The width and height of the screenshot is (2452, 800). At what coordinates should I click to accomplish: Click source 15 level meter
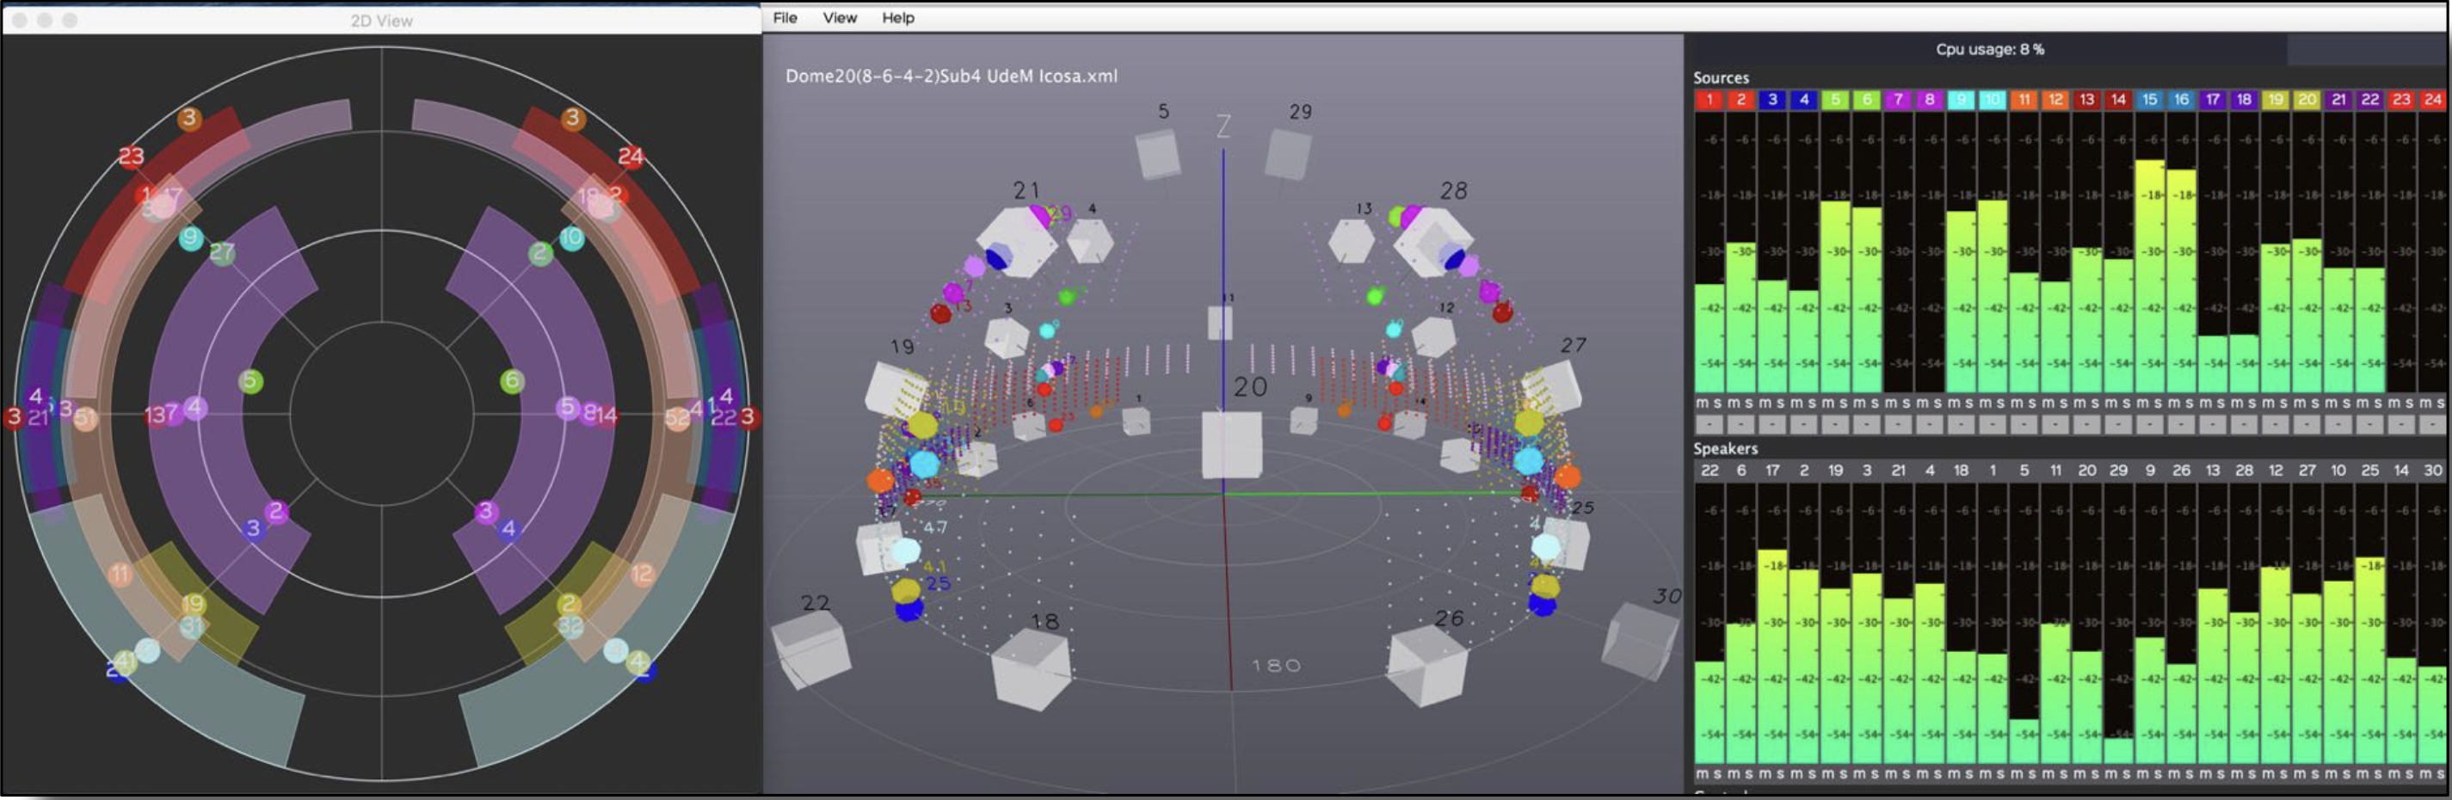point(2149,252)
